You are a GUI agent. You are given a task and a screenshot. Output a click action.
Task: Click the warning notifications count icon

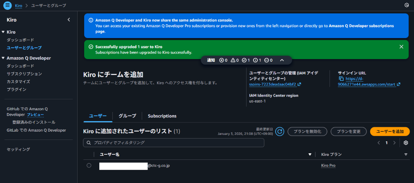click(x=233, y=60)
